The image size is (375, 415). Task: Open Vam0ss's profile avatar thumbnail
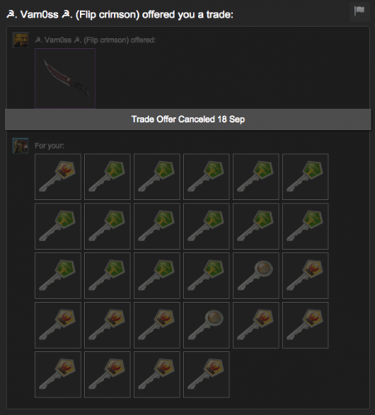(x=21, y=40)
